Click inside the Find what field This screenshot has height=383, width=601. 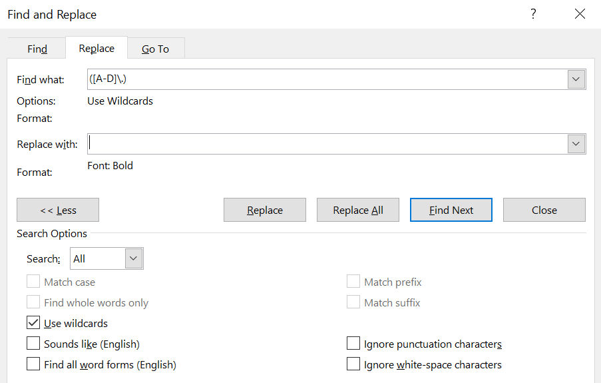(327, 79)
